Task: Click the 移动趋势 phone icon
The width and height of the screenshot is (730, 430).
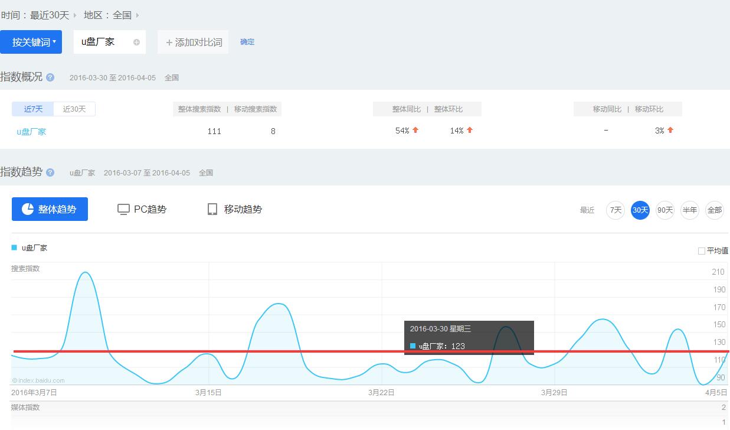Action: click(x=212, y=209)
